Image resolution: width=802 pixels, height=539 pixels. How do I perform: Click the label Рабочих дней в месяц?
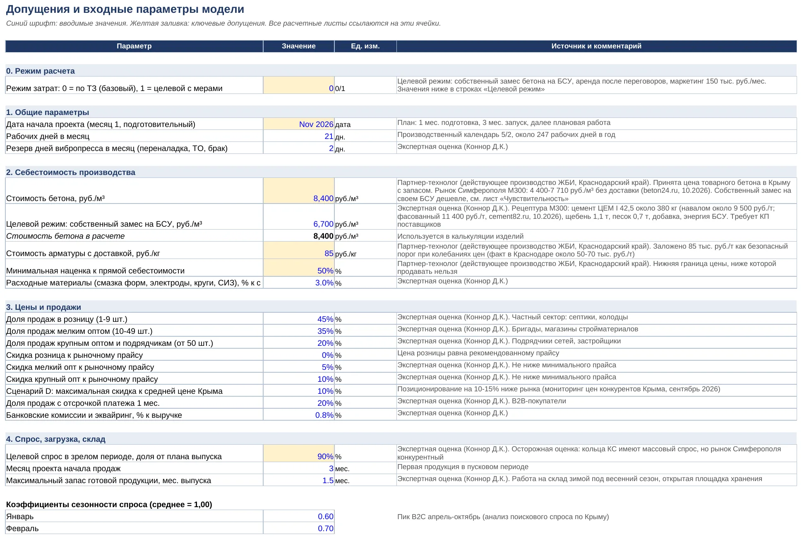pyautogui.click(x=48, y=136)
